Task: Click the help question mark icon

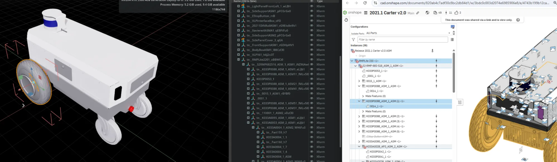Action: tap(518, 20)
